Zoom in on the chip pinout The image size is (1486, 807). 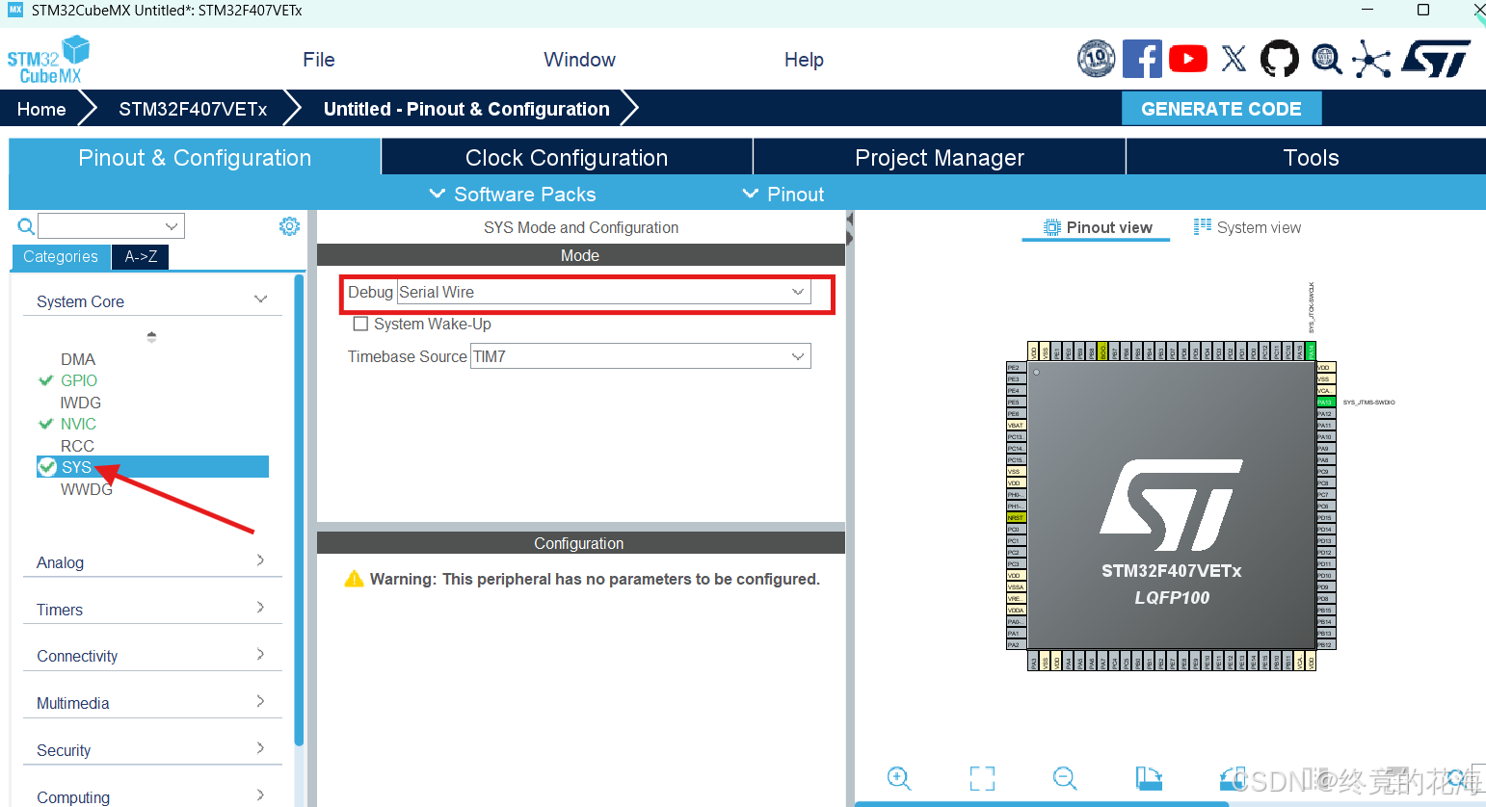pos(899,778)
